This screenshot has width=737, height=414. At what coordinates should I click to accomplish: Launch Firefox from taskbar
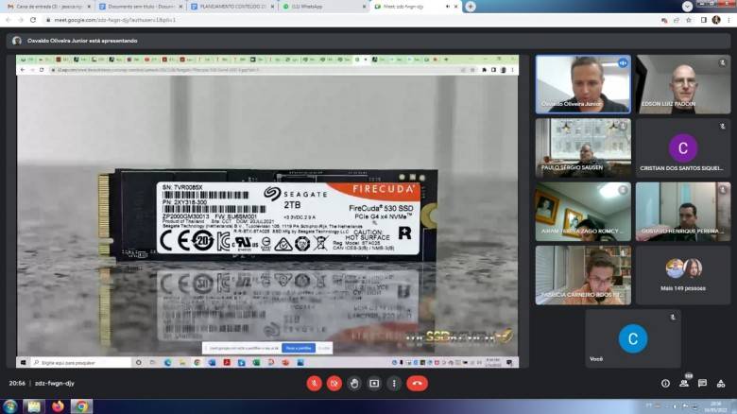tap(58, 406)
